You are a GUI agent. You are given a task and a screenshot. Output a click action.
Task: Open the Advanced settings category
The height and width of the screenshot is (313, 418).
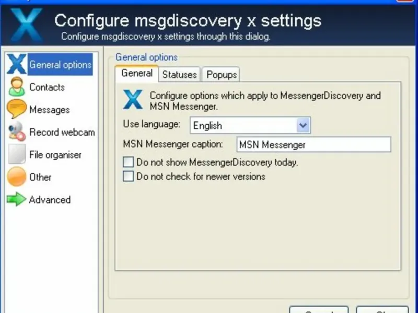point(50,200)
